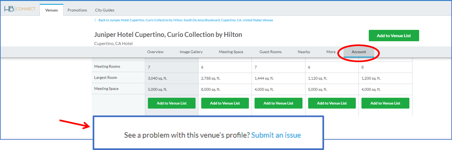Click the Cupertino, CA Hotel subtitle
This screenshot has width=452, height=150.
point(114,43)
